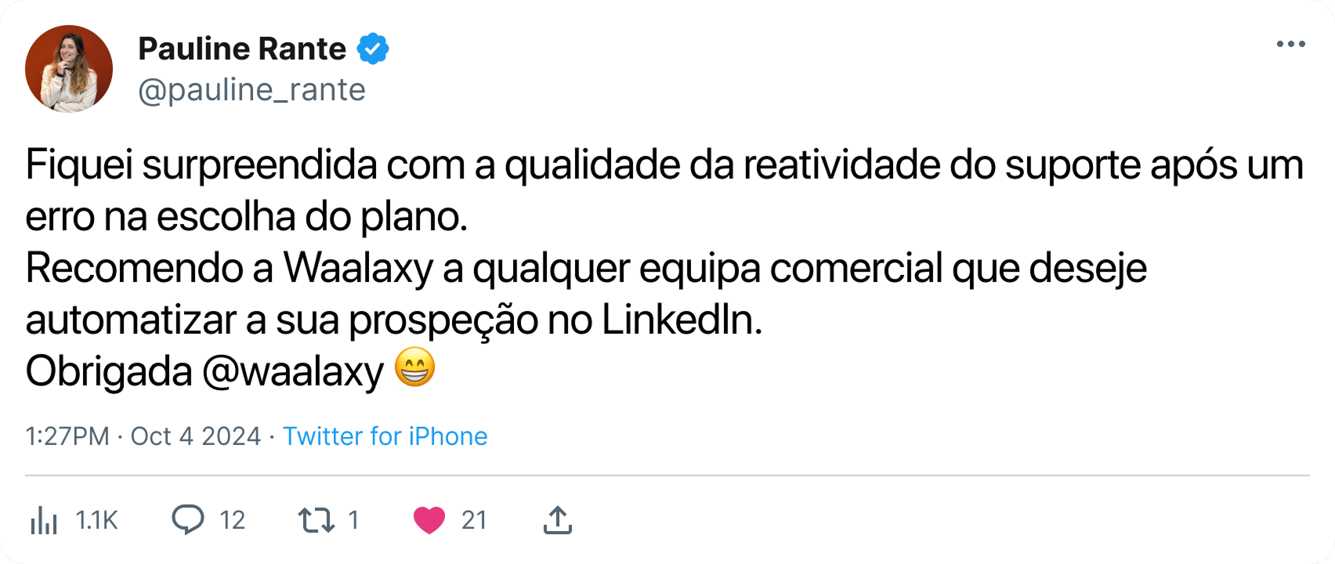Viewport: 1335px width, 564px height.
Task: Unlike the tweet by toggling the heart
Action: coord(429,519)
